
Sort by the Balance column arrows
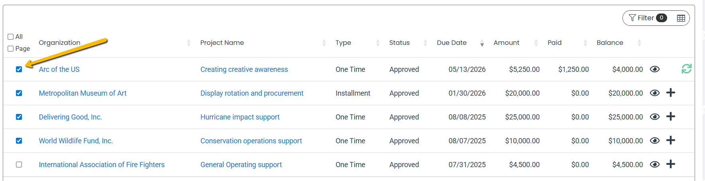639,43
